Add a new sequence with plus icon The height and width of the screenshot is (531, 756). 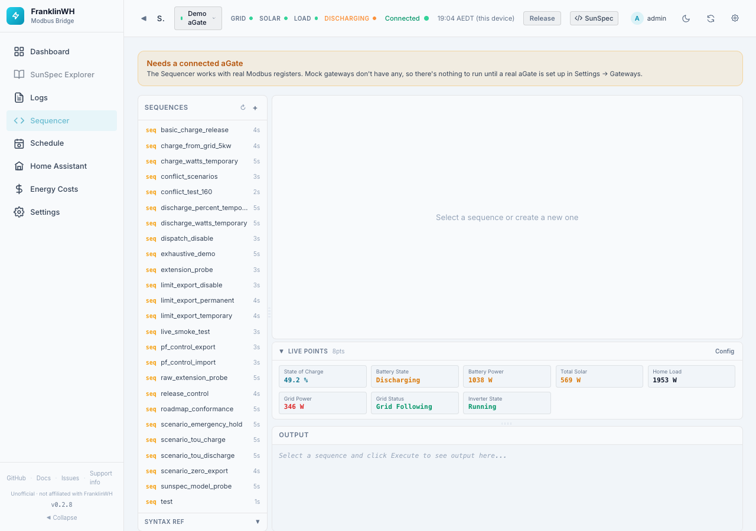255,108
